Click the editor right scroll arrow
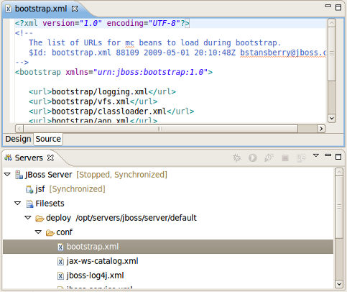 pyautogui.click(x=321, y=129)
